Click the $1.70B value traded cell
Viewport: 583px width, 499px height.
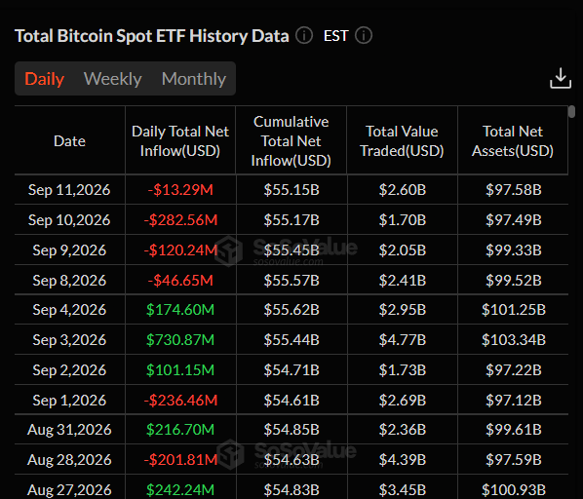403,220
